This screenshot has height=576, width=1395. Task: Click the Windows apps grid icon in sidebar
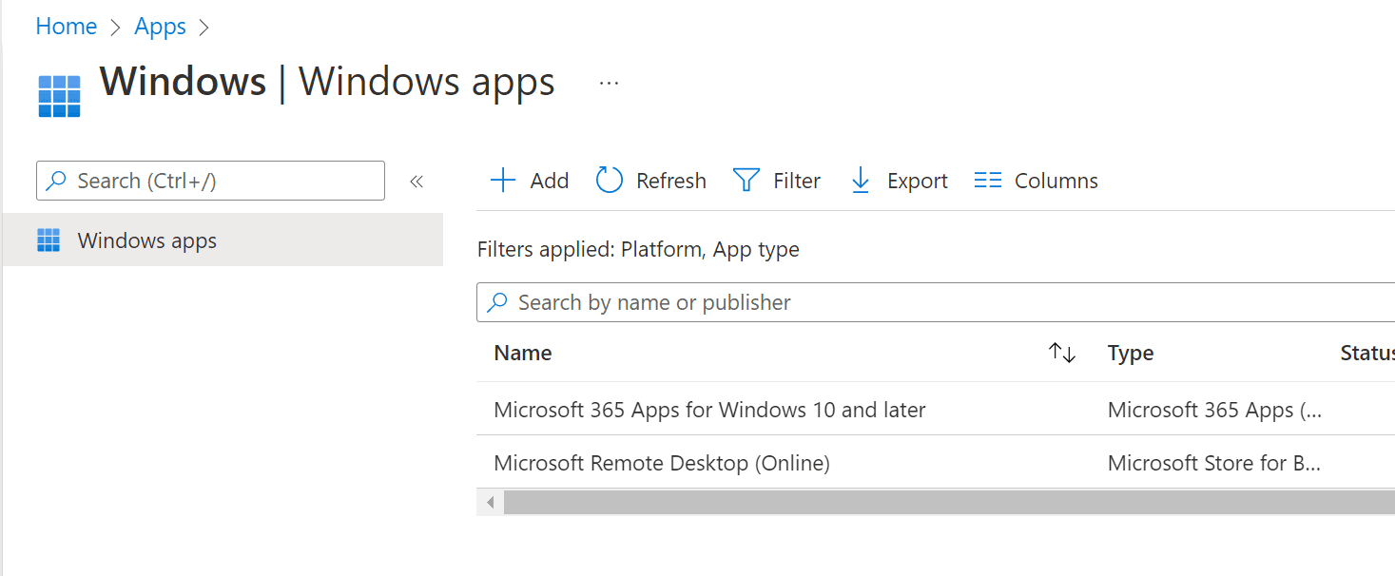[48, 240]
